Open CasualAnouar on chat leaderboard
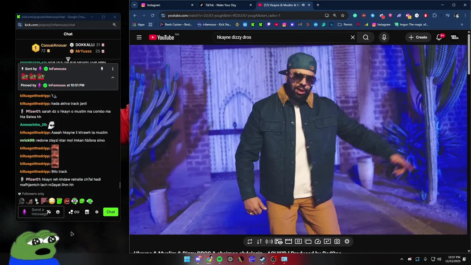The image size is (471, 265). pos(54,45)
